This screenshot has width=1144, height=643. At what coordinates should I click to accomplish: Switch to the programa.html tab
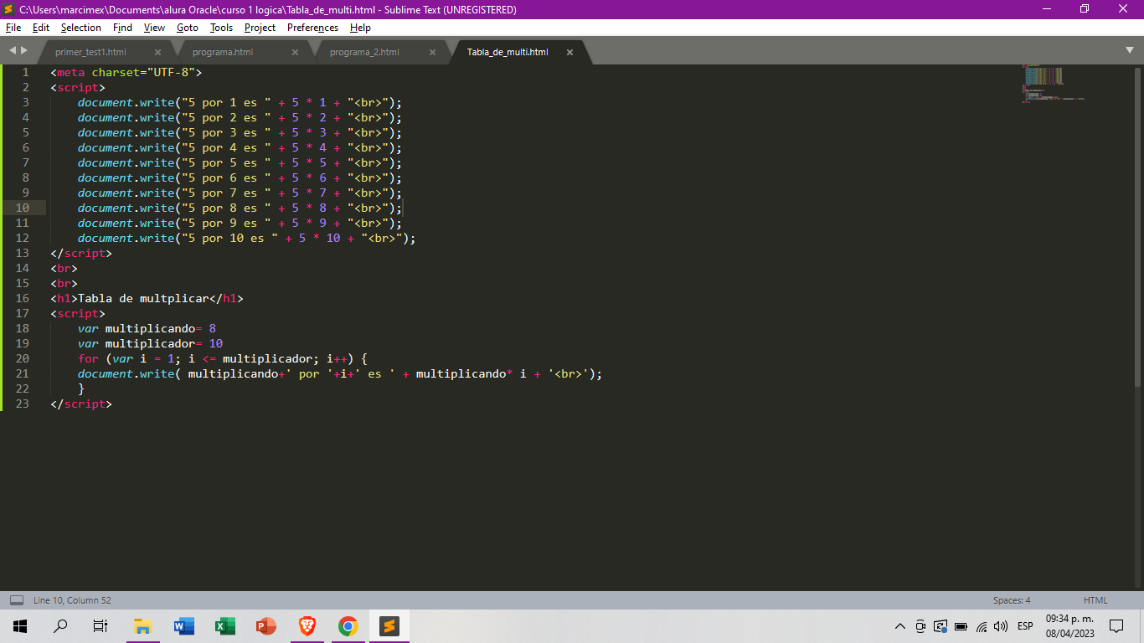tap(222, 52)
